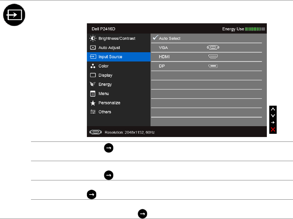Screen dimensions: 293x219
Task: Click the HDMI connector icon
Action: pyautogui.click(x=213, y=56)
